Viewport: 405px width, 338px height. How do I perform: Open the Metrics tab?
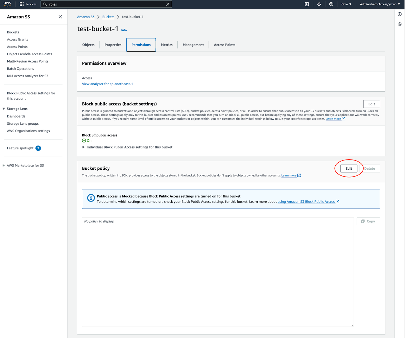tap(167, 45)
